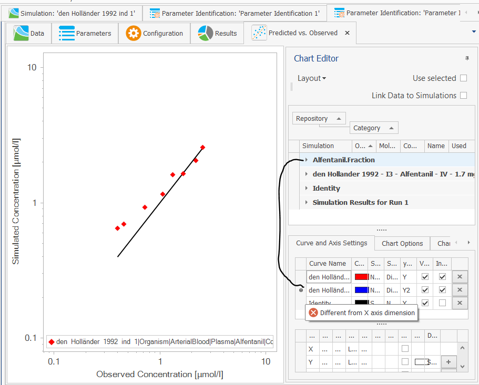Uncheck Visible checkbox for Identity curve
This screenshot has height=385, width=479.
tap(425, 303)
